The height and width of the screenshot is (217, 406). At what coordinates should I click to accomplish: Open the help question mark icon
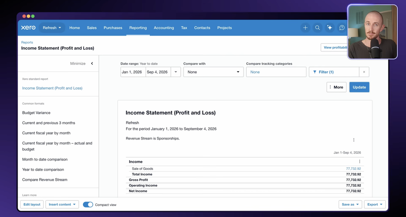[x=342, y=28]
